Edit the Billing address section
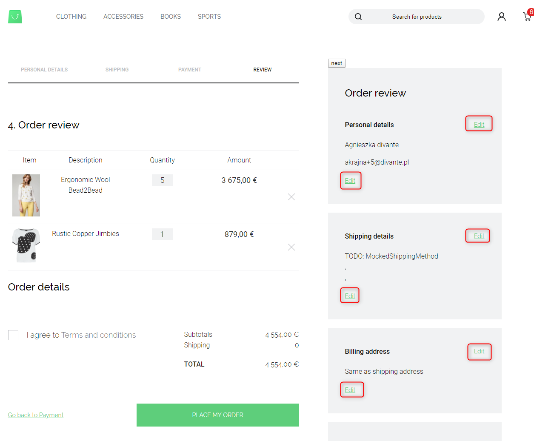Image resolution: width=534 pixels, height=441 pixels. pos(479,352)
